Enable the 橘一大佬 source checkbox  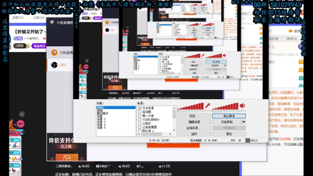click(140, 116)
